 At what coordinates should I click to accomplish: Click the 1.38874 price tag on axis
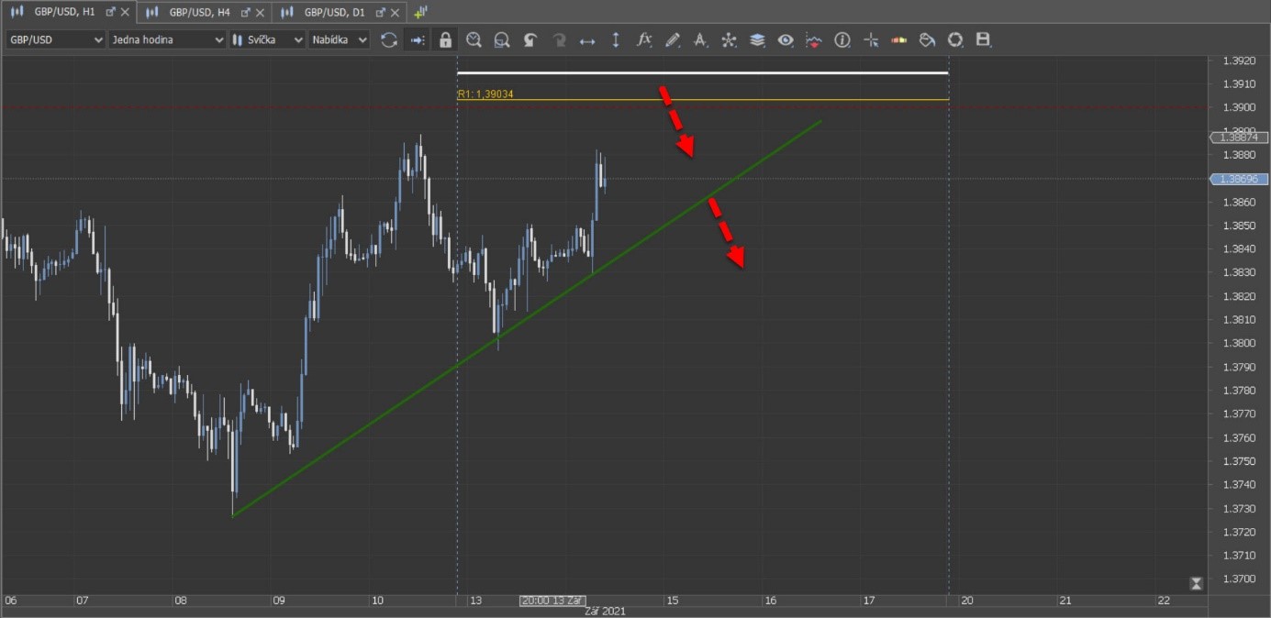pyautogui.click(x=1240, y=138)
